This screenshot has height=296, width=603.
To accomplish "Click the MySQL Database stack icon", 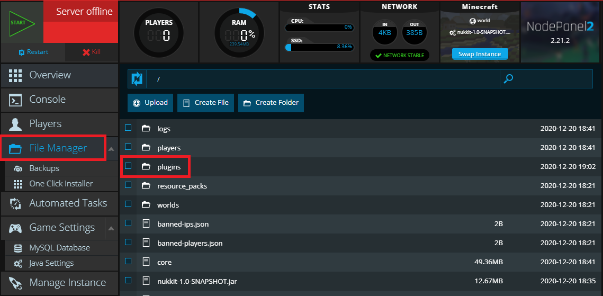I will (18, 248).
